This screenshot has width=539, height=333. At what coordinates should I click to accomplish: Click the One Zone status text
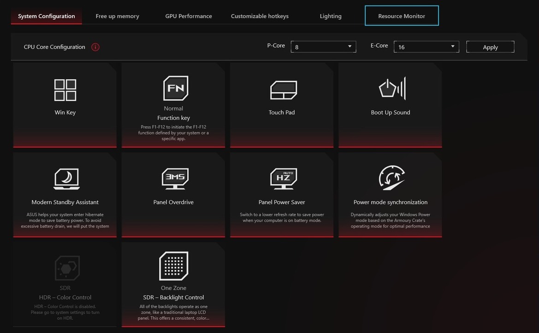coord(173,288)
